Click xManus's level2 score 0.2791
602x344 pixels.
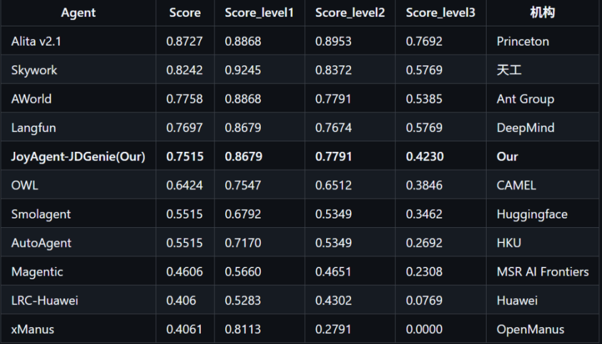click(333, 330)
